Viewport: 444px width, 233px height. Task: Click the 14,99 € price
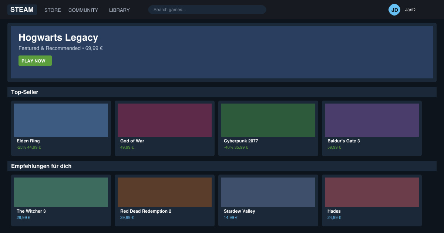point(231,217)
